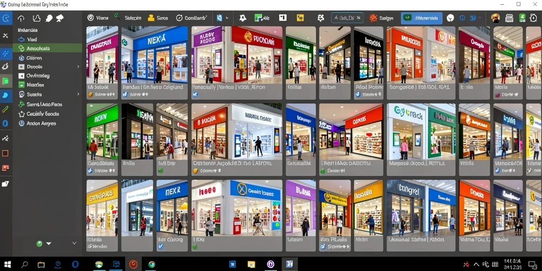Screen dimensions: 542x271
Task: Click the white gear icon in toolbar
Action: click(x=321, y=18)
